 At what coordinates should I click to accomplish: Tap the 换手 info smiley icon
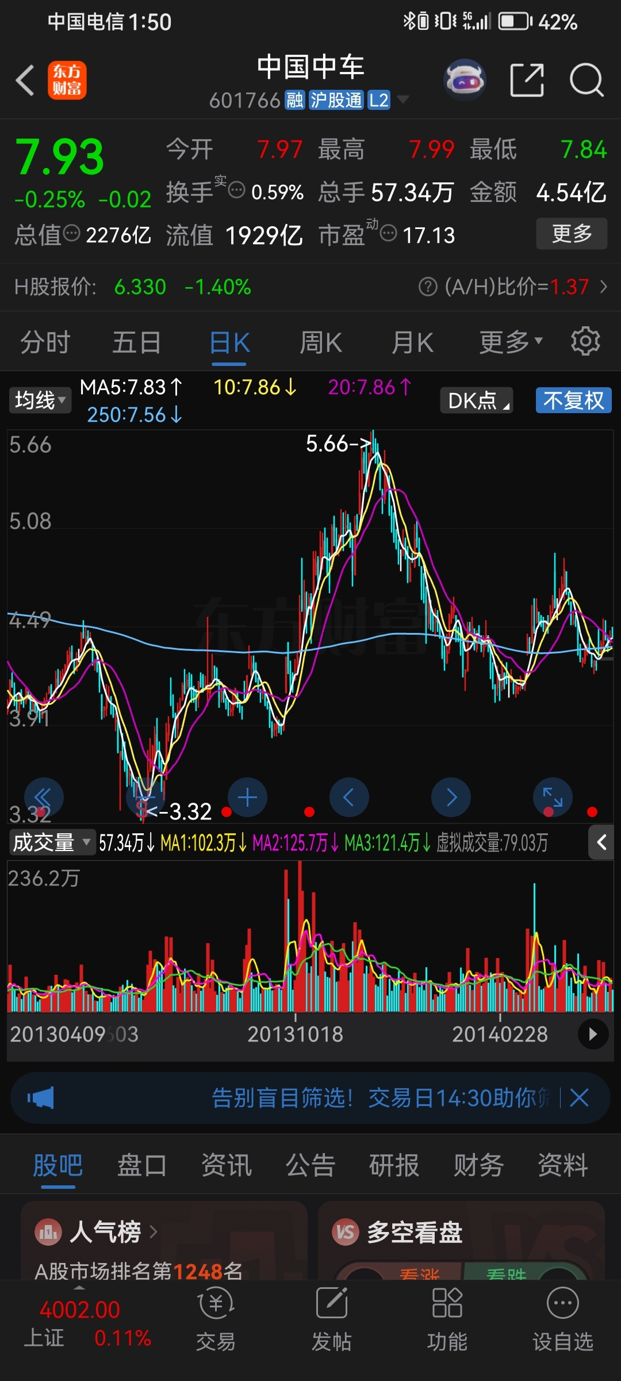coord(236,190)
